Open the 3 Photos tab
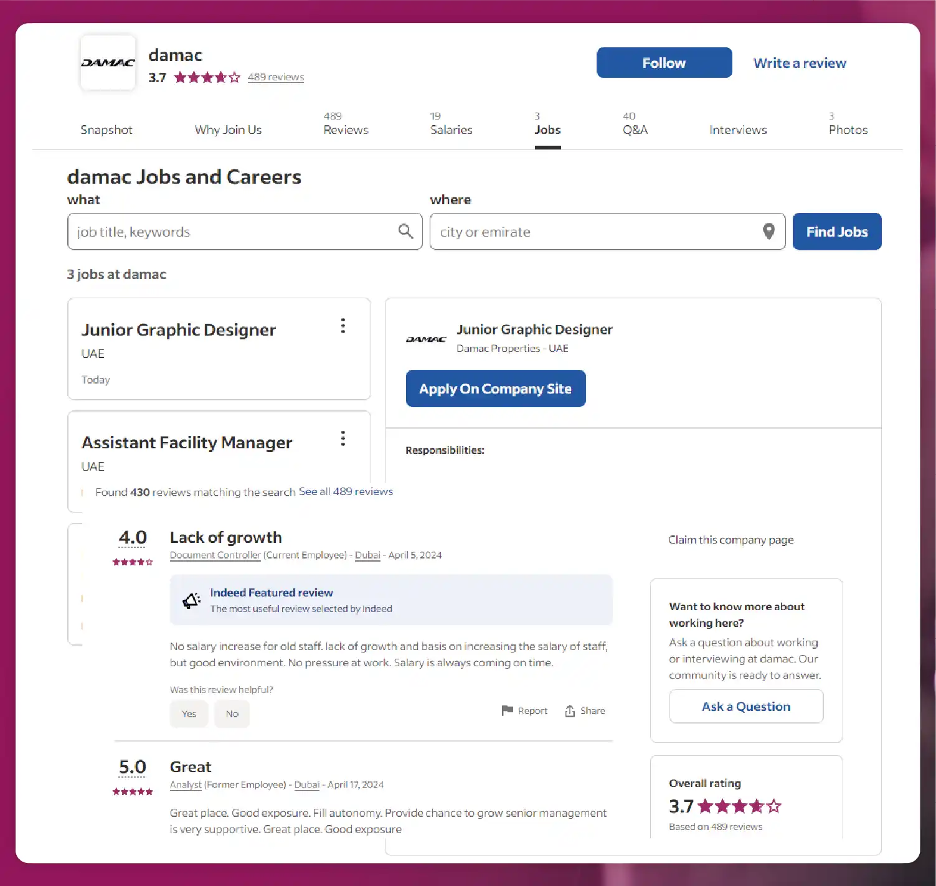Screen dimensions: 936x886 click(x=848, y=124)
